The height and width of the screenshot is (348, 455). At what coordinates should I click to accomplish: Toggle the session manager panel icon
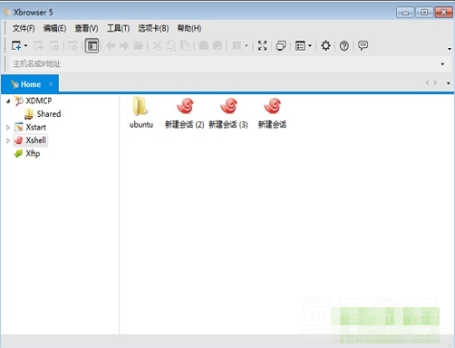pos(92,46)
